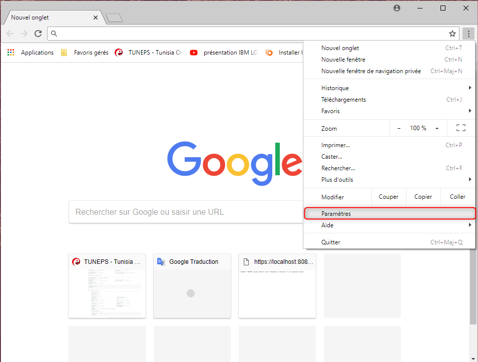Click the Coller button
Screen dimensions: 478x362
(457, 197)
